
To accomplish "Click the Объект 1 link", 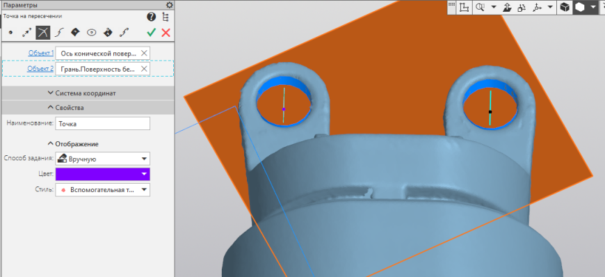I will coord(41,54).
